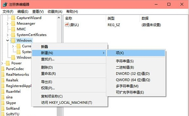Click the PureCodec folder icon
The height and width of the screenshot is (116, 189).
(3, 69)
